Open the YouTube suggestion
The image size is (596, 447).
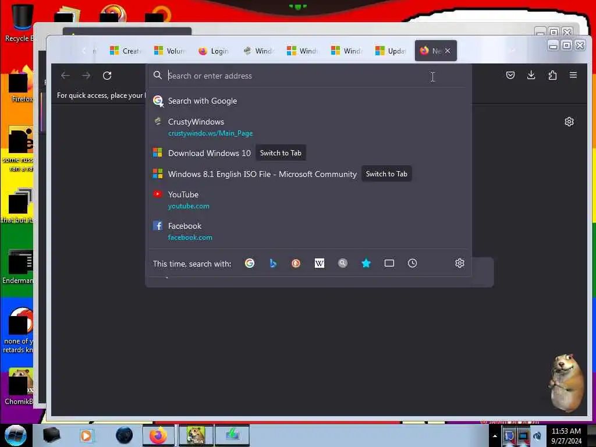308,200
